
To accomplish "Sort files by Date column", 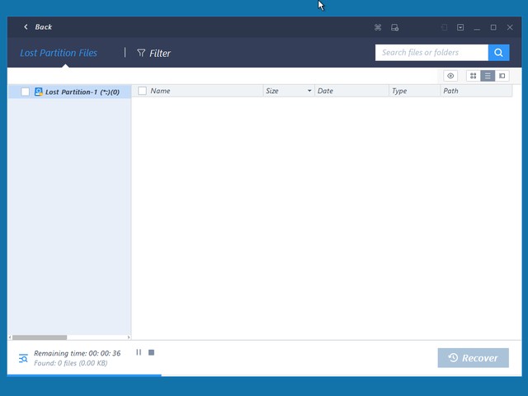I will pos(325,91).
